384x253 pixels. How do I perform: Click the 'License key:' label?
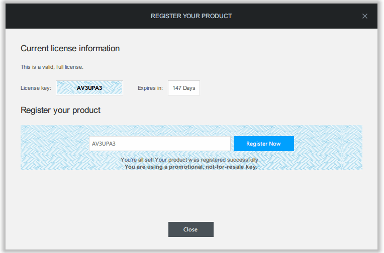tap(36, 88)
